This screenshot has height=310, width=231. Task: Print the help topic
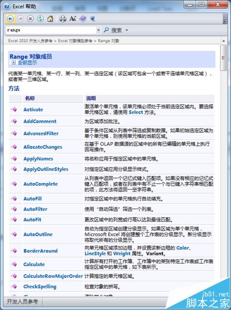pos(63,19)
